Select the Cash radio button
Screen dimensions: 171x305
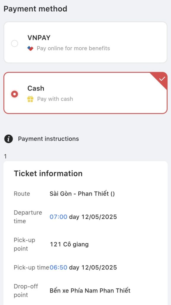tap(15, 94)
